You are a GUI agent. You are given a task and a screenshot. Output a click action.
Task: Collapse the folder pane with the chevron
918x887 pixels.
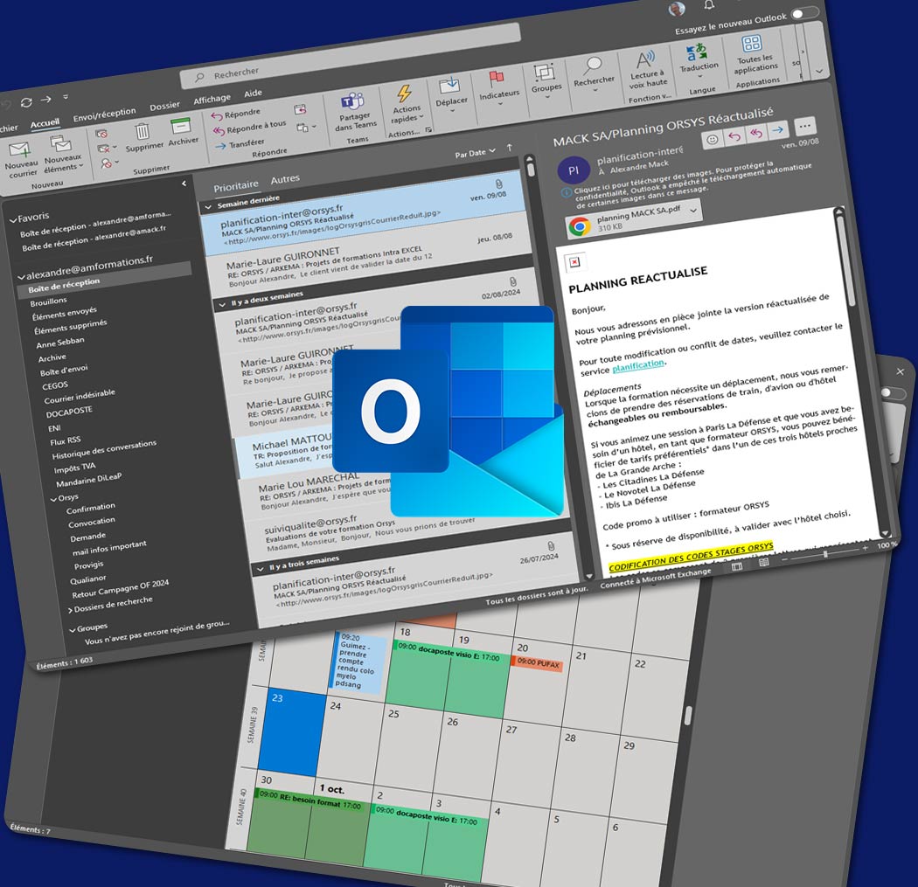[x=184, y=184]
